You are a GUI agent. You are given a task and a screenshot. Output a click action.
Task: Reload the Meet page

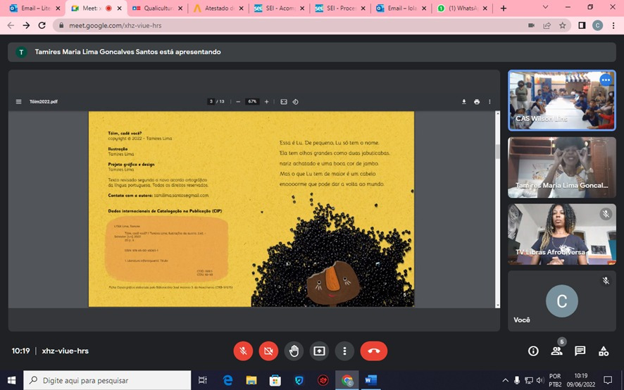[x=42, y=25]
